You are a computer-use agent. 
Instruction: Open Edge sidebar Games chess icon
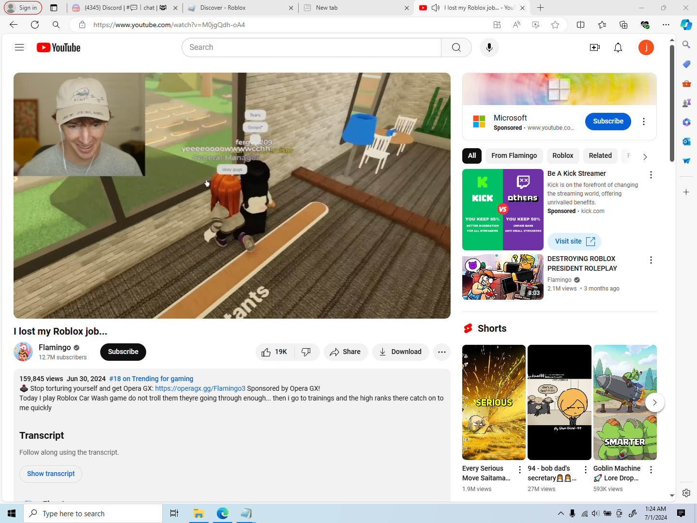[686, 103]
